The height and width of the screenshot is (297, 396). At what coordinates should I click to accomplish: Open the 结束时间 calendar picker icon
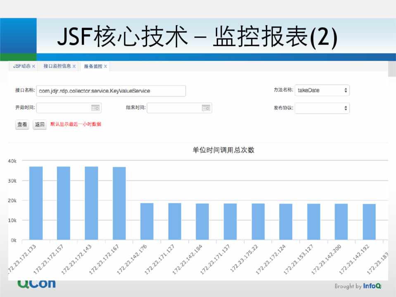coord(206,108)
